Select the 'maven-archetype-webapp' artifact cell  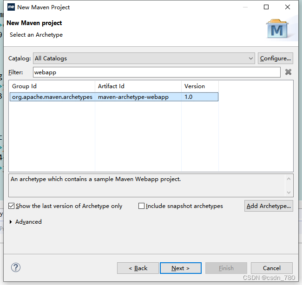coord(138,97)
